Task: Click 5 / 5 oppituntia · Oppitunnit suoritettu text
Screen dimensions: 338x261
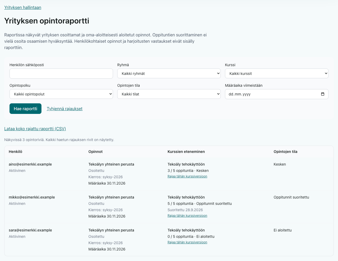Action: point(200,204)
